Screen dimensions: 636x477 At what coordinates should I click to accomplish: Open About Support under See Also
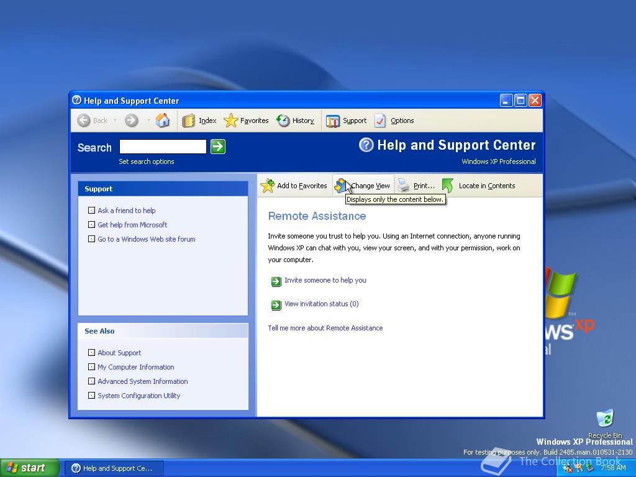coord(119,353)
